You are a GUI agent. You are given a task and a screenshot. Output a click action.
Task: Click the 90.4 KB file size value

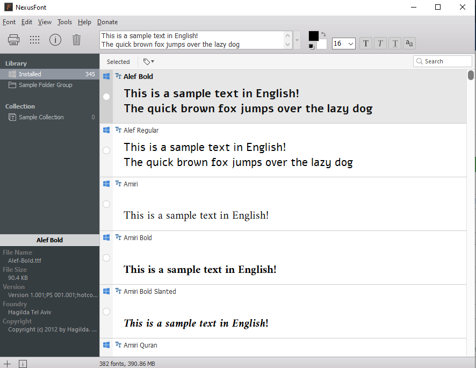[18, 278]
